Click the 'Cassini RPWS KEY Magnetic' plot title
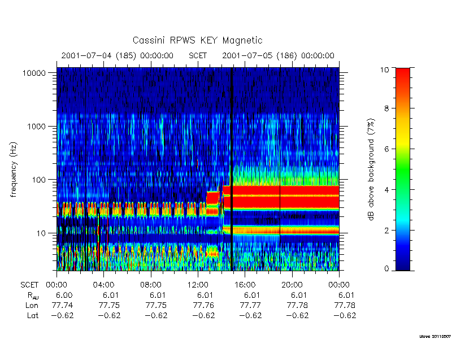 pyautogui.click(x=197, y=40)
